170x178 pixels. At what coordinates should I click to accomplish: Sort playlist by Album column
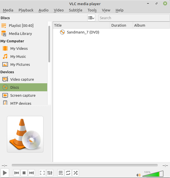pyautogui.click(x=151, y=25)
